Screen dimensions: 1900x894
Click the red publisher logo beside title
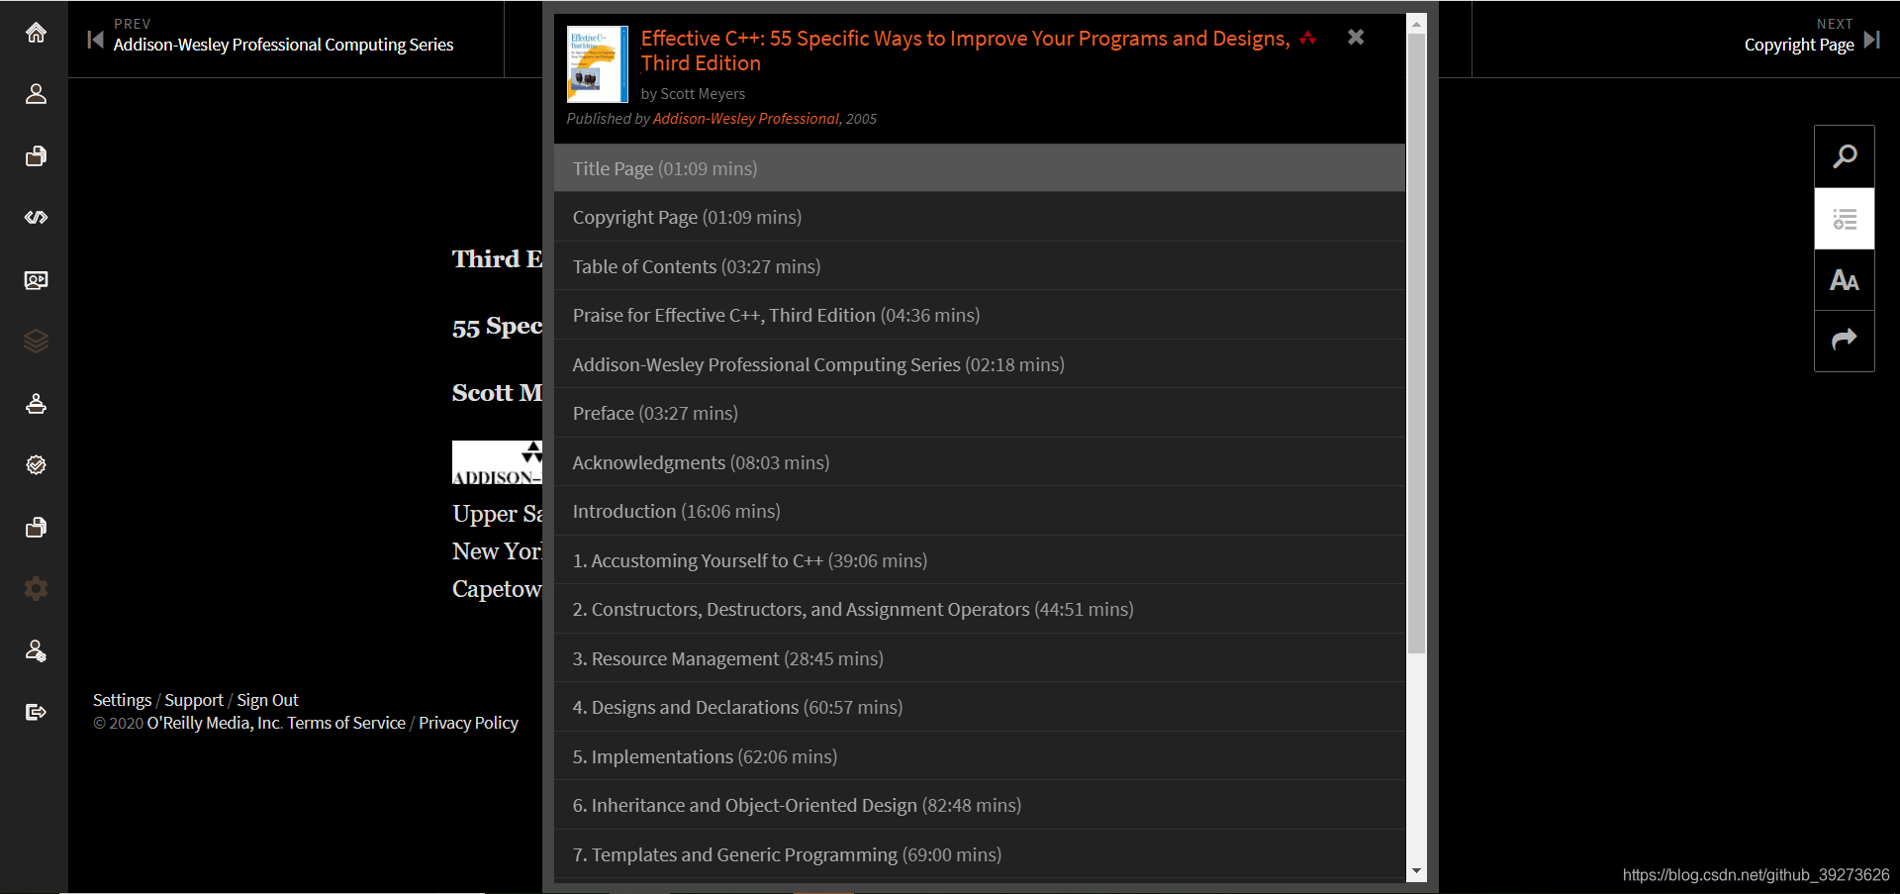[x=1308, y=38]
